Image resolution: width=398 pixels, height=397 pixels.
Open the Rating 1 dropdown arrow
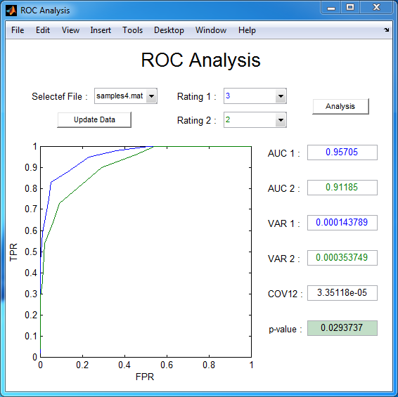tap(281, 96)
